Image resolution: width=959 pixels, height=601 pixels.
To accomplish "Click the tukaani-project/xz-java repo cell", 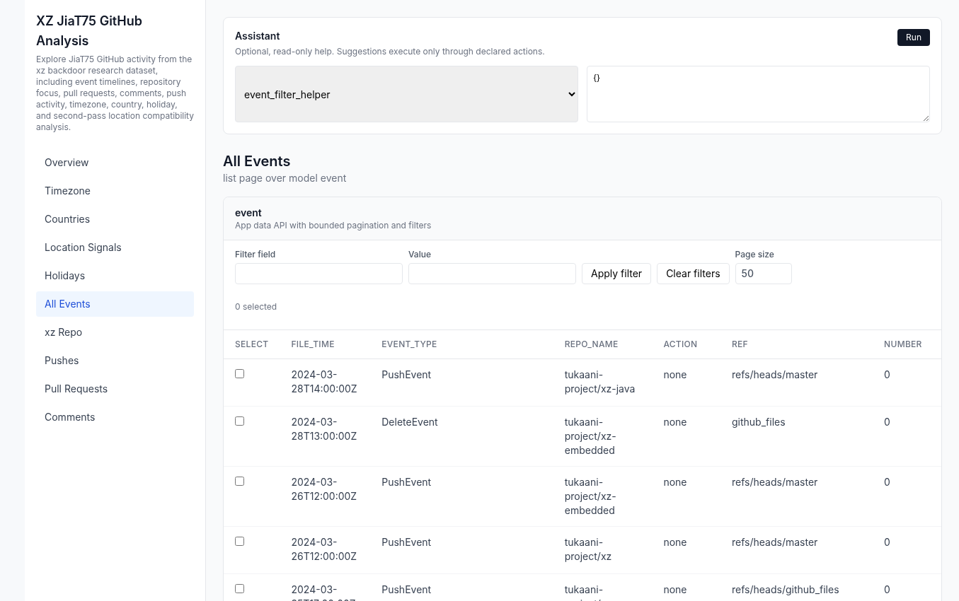I will 599,382.
